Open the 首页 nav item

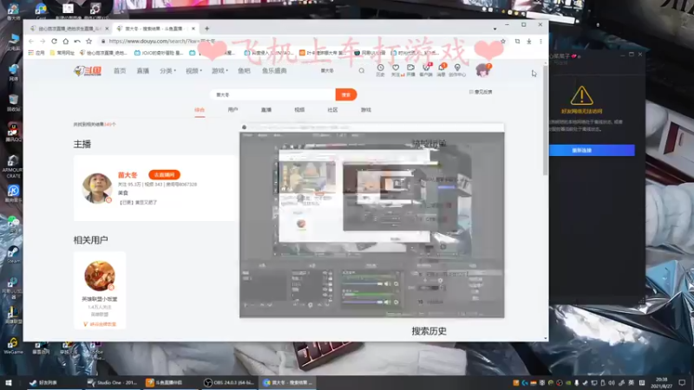120,71
